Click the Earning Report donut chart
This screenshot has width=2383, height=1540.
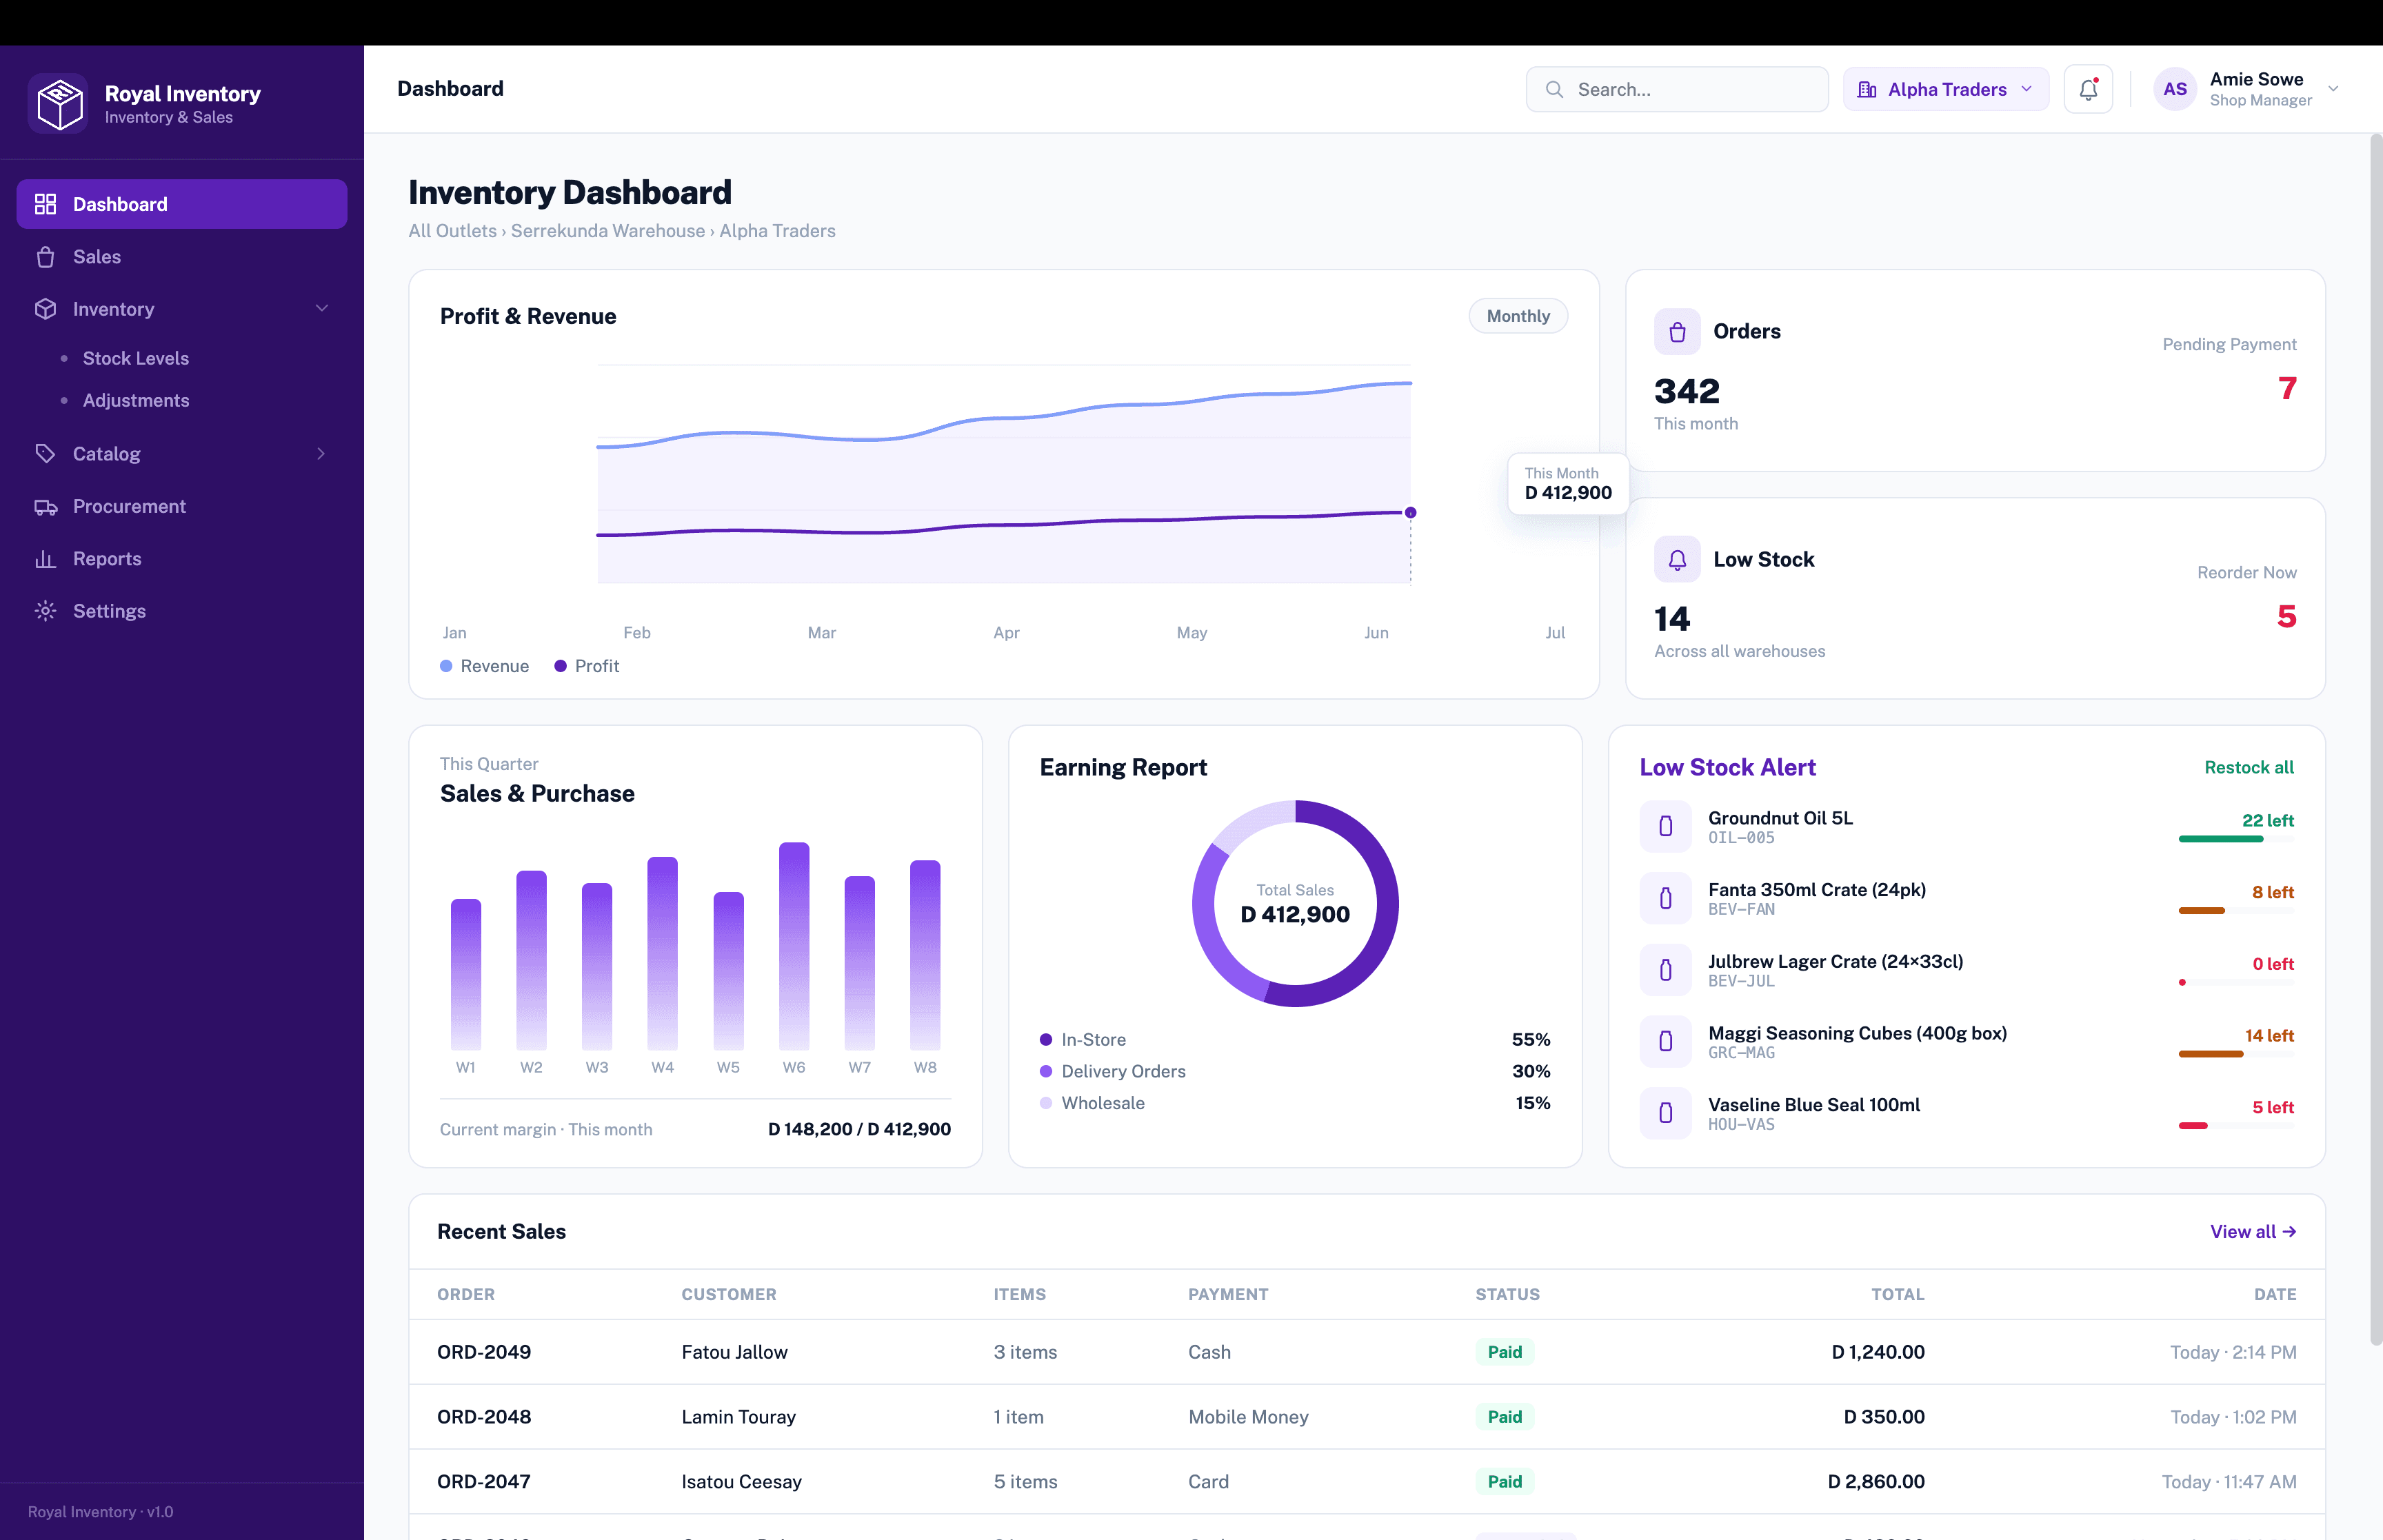[x=1295, y=903]
